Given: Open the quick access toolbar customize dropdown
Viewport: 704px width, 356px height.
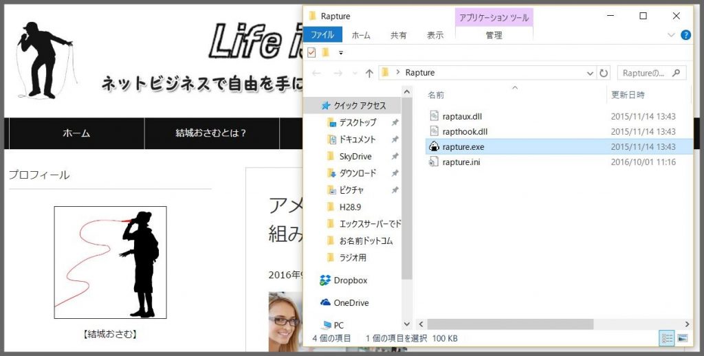Looking at the screenshot, I should tap(340, 53).
